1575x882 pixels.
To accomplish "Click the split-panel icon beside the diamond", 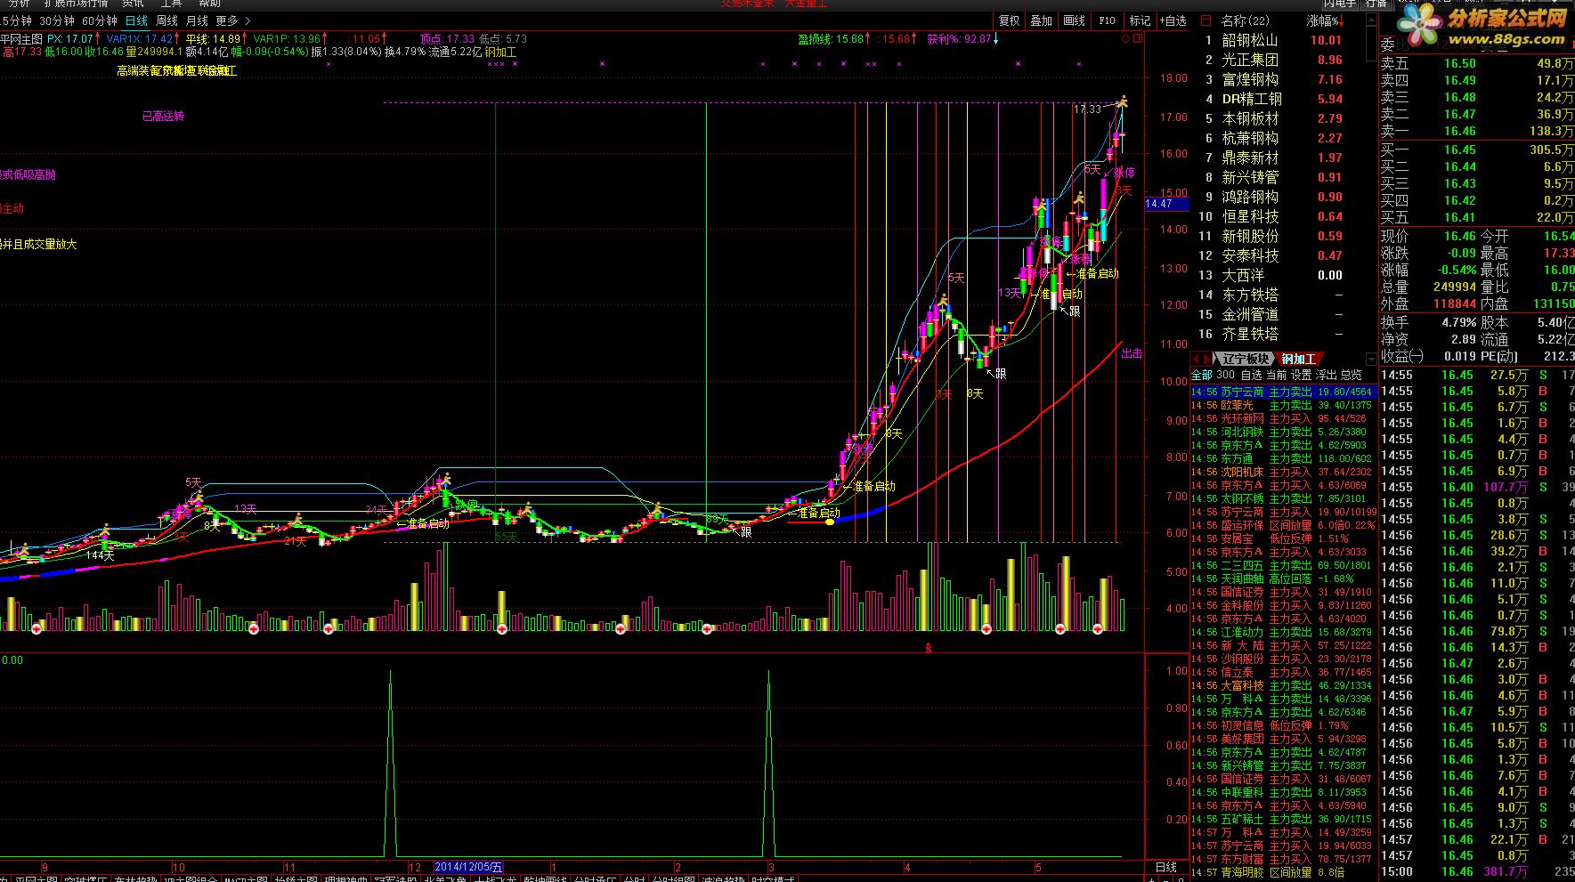I will [1137, 39].
